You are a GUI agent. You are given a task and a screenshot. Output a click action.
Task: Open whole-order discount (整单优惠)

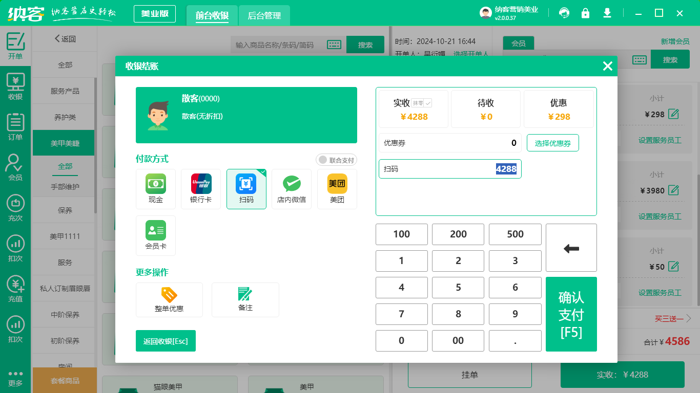pyautogui.click(x=169, y=300)
